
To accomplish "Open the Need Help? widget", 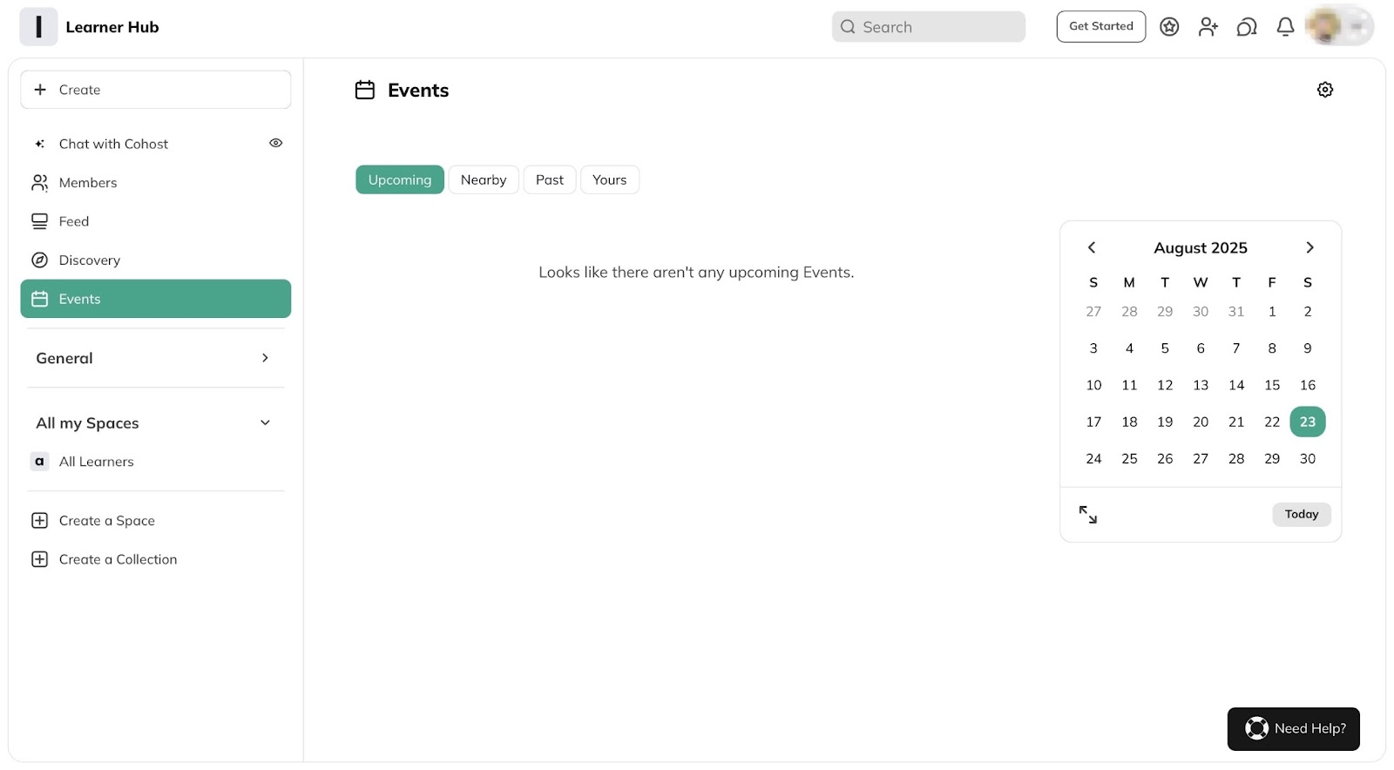I will (1294, 729).
